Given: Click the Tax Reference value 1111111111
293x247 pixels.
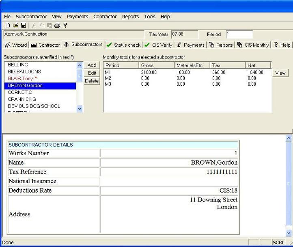Looking at the screenshot, I should click(x=222, y=172).
